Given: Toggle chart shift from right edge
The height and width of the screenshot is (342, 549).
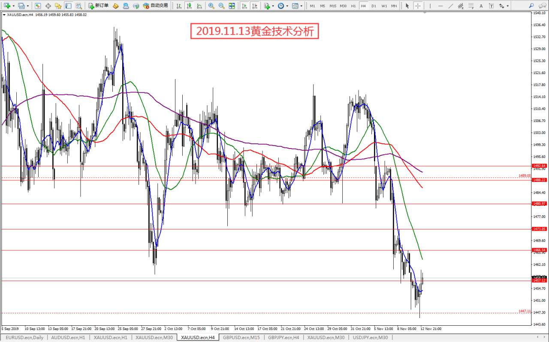Looking at the screenshot, I should [254, 6].
